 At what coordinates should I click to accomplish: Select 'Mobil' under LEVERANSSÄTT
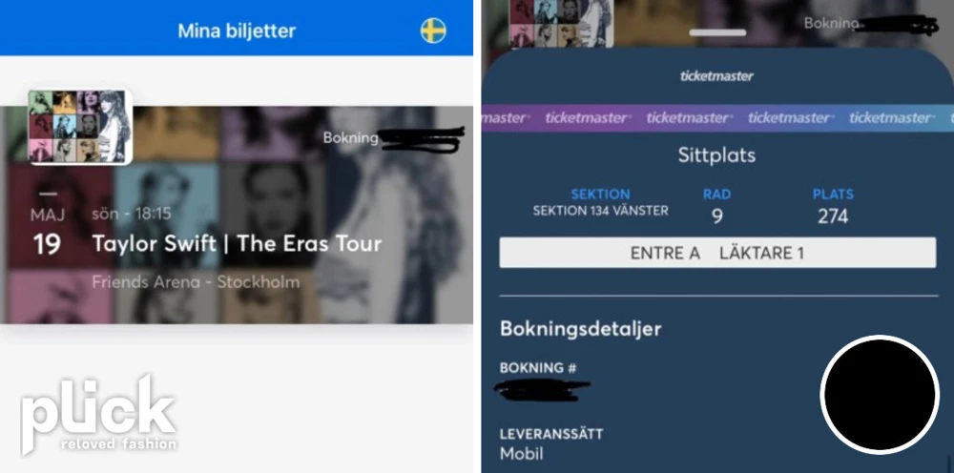point(522,454)
